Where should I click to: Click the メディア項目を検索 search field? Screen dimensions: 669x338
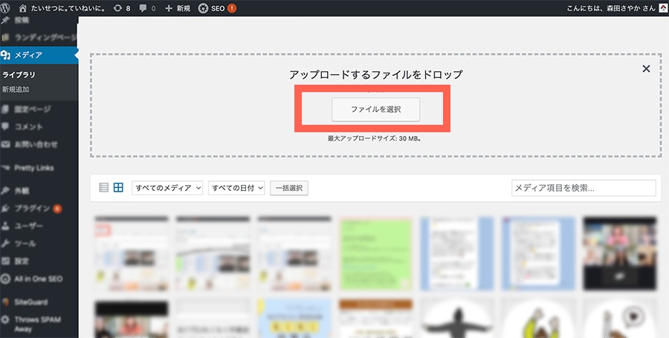584,188
